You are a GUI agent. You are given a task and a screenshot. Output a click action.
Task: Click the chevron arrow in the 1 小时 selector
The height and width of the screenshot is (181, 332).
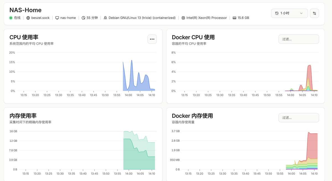(301, 13)
